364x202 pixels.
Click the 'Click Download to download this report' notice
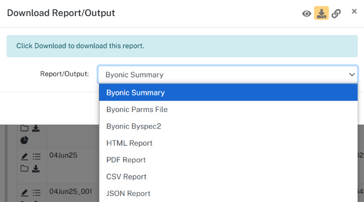click(182, 46)
